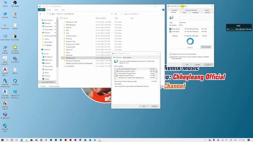Open More Options tab in Disk Cleanup
The image size is (253, 142).
coord(127,58)
